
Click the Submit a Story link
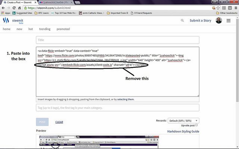pyautogui.click(x=201, y=20)
